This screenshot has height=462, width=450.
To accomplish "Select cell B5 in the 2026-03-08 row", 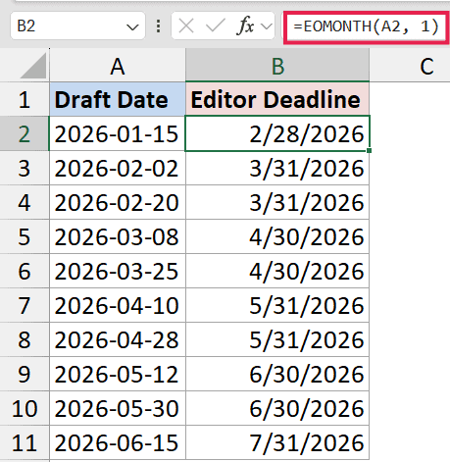I will click(x=277, y=236).
